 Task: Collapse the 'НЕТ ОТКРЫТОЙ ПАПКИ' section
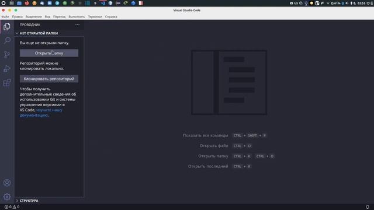point(49,33)
